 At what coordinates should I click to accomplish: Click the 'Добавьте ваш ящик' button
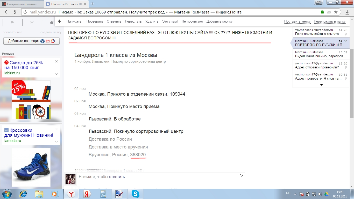point(31,41)
